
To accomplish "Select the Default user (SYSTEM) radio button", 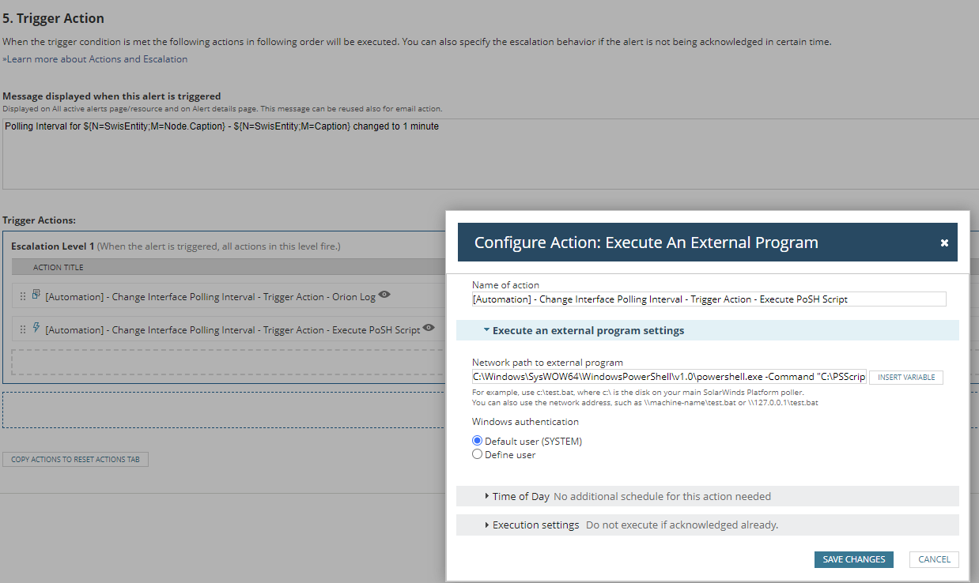I will click(x=477, y=441).
